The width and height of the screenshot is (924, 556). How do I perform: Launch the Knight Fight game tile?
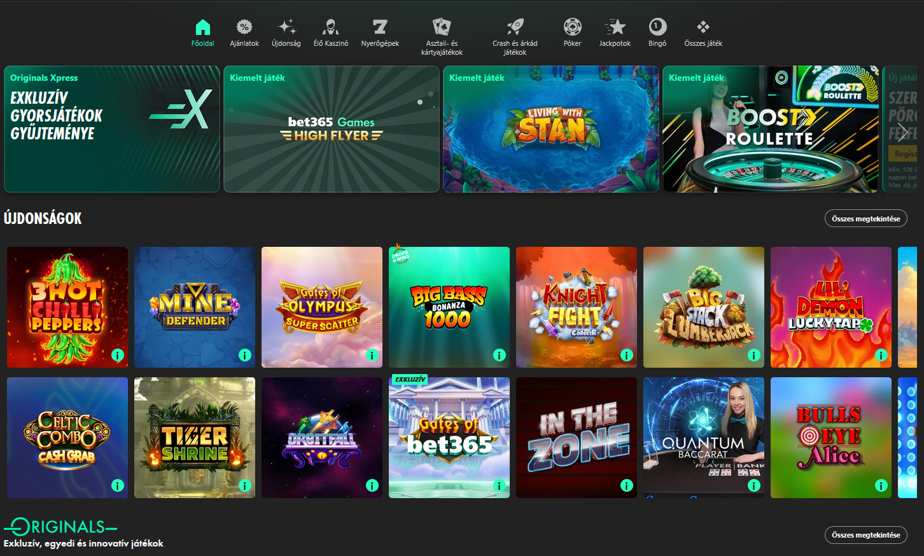[x=577, y=307]
